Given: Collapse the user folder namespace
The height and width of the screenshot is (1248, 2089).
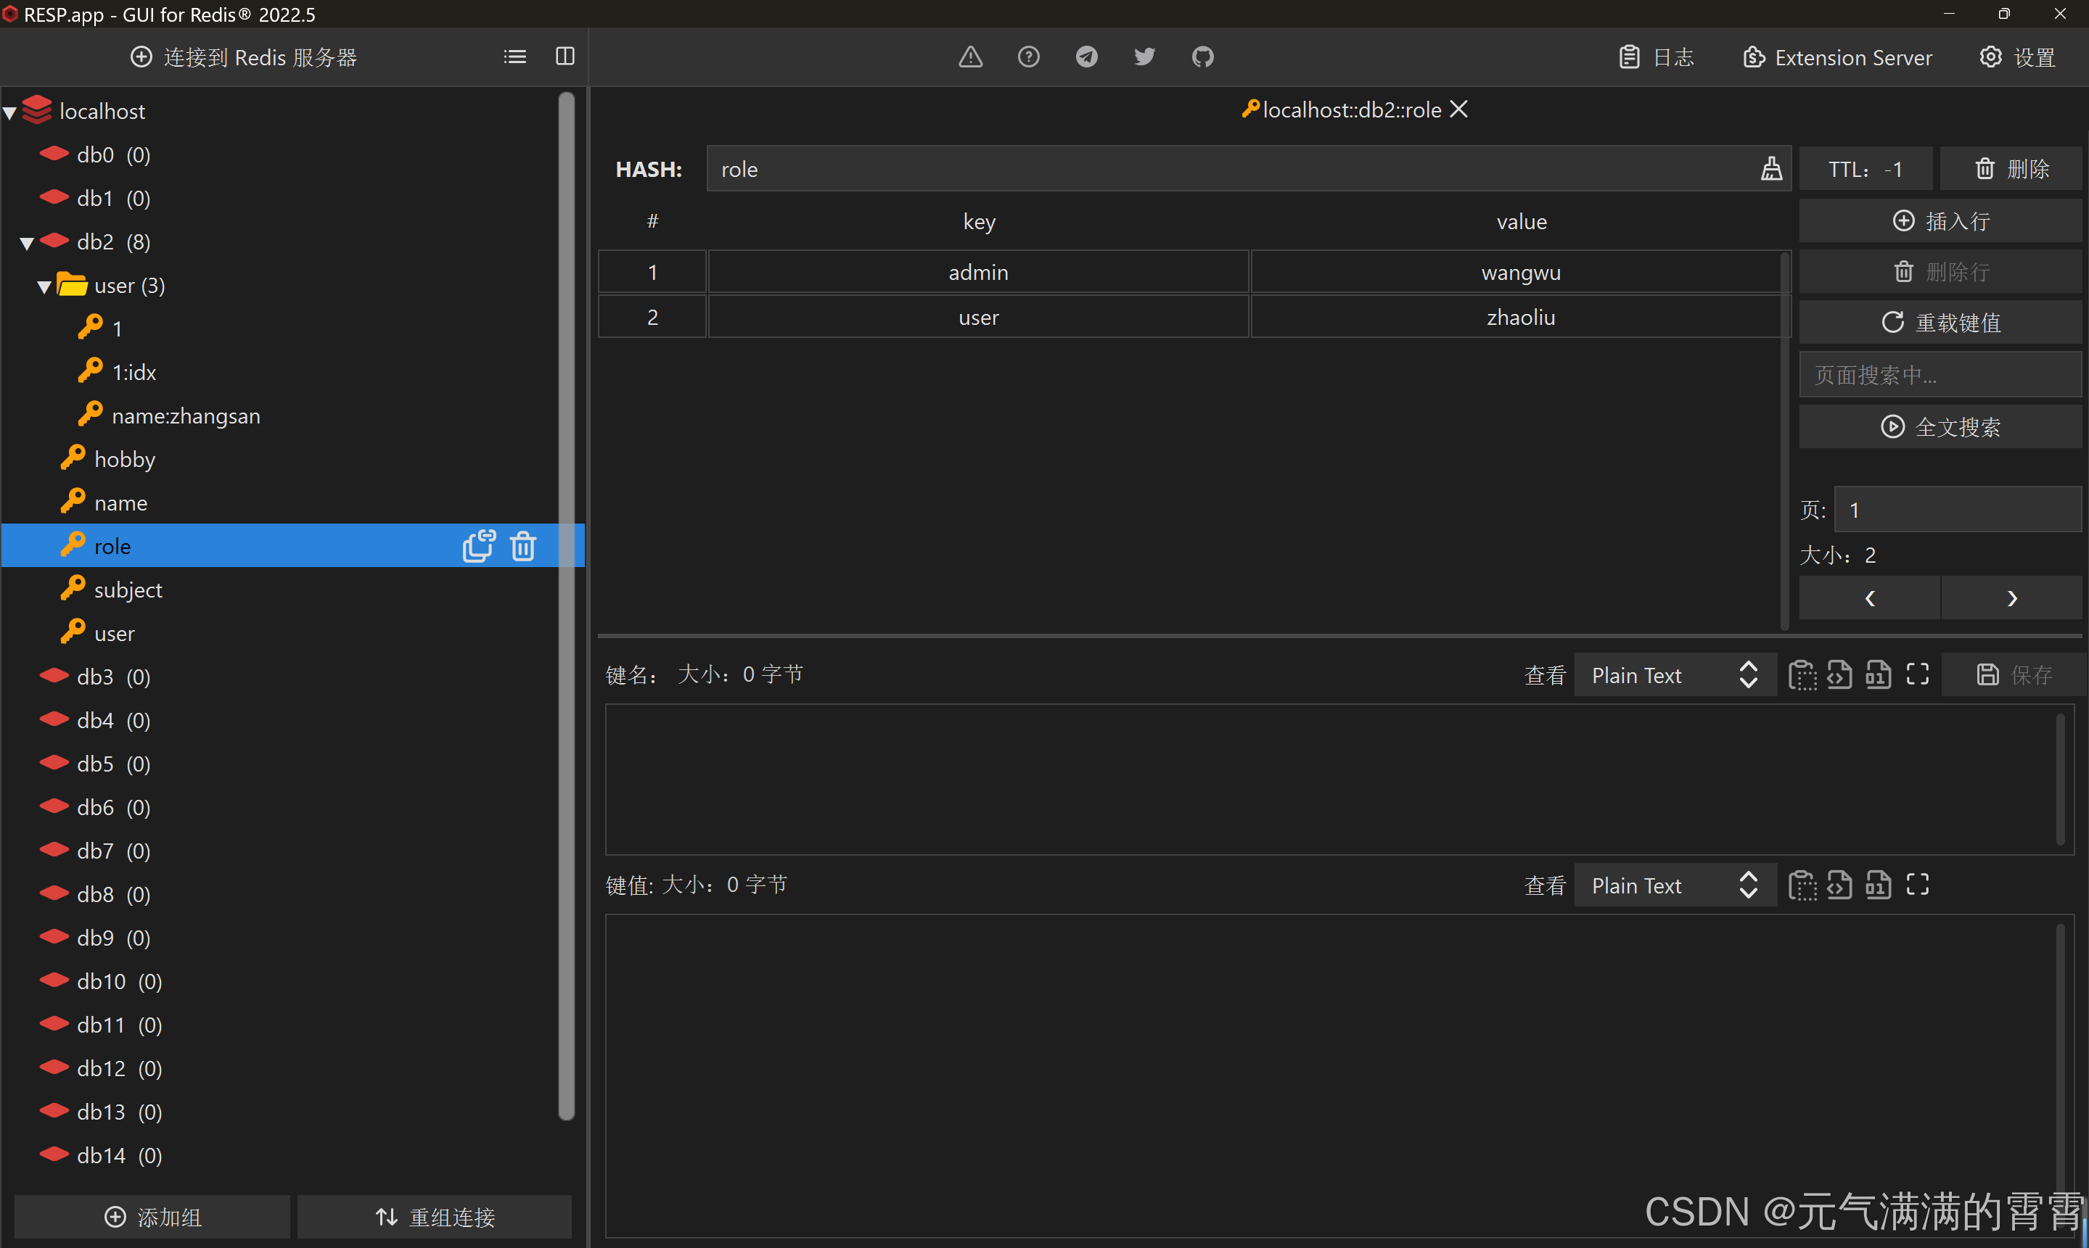Looking at the screenshot, I should coord(44,286).
